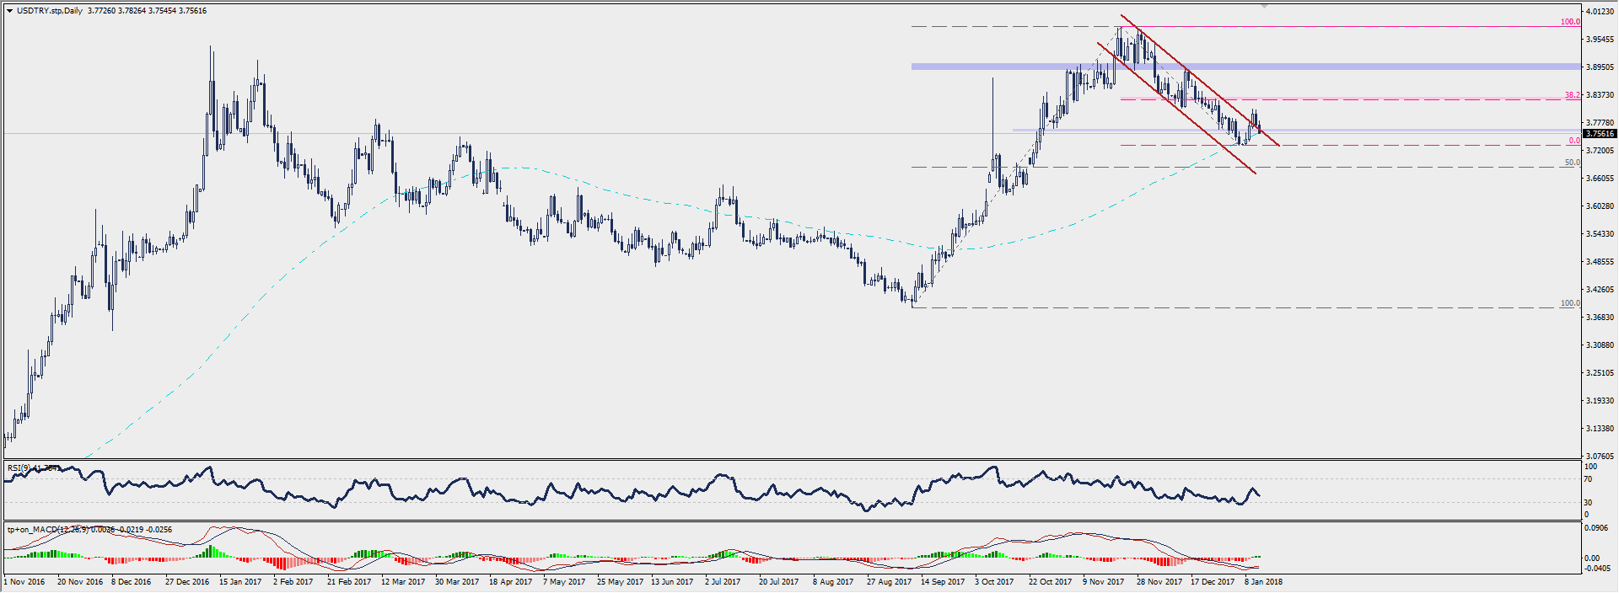Click the 20 Jul 2017 date label
1619x593 pixels.
pyautogui.click(x=778, y=582)
